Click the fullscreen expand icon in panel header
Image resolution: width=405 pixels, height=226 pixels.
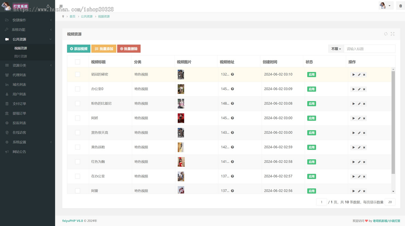393,34
